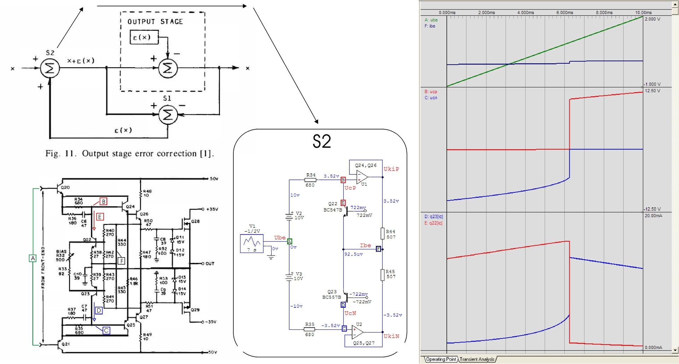Click boxed label D on amplifier schematic
The height and width of the screenshot is (364, 679).
click(99, 311)
